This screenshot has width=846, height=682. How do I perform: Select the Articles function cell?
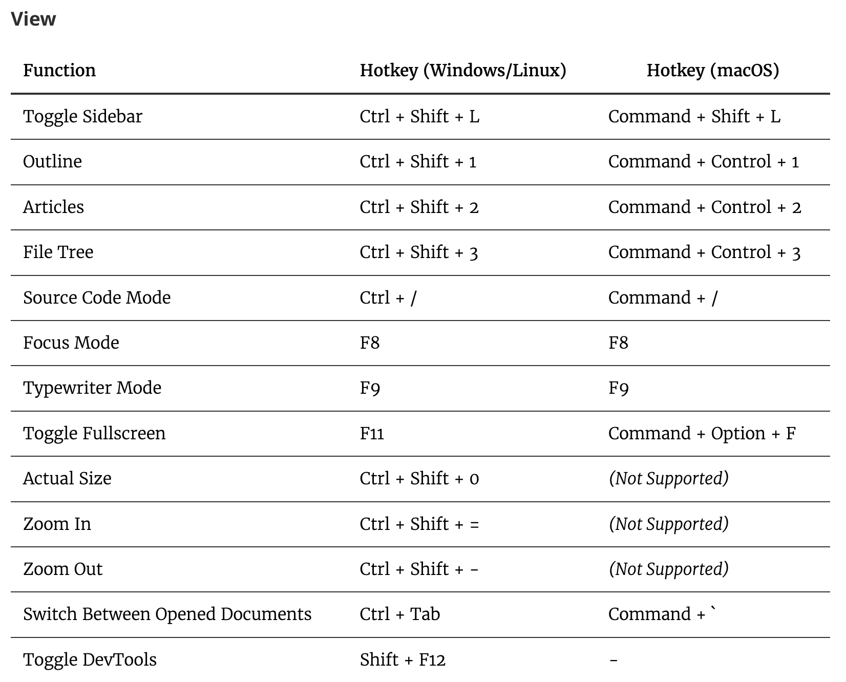(x=53, y=207)
